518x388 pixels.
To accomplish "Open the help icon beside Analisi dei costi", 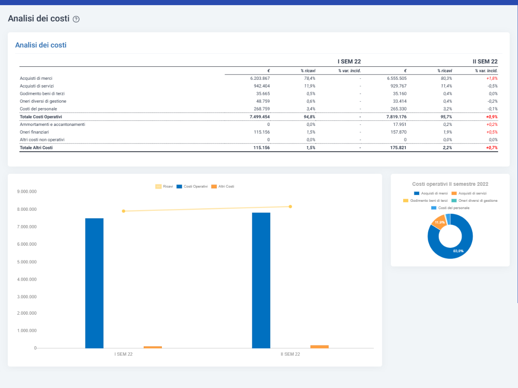I will coord(76,19).
